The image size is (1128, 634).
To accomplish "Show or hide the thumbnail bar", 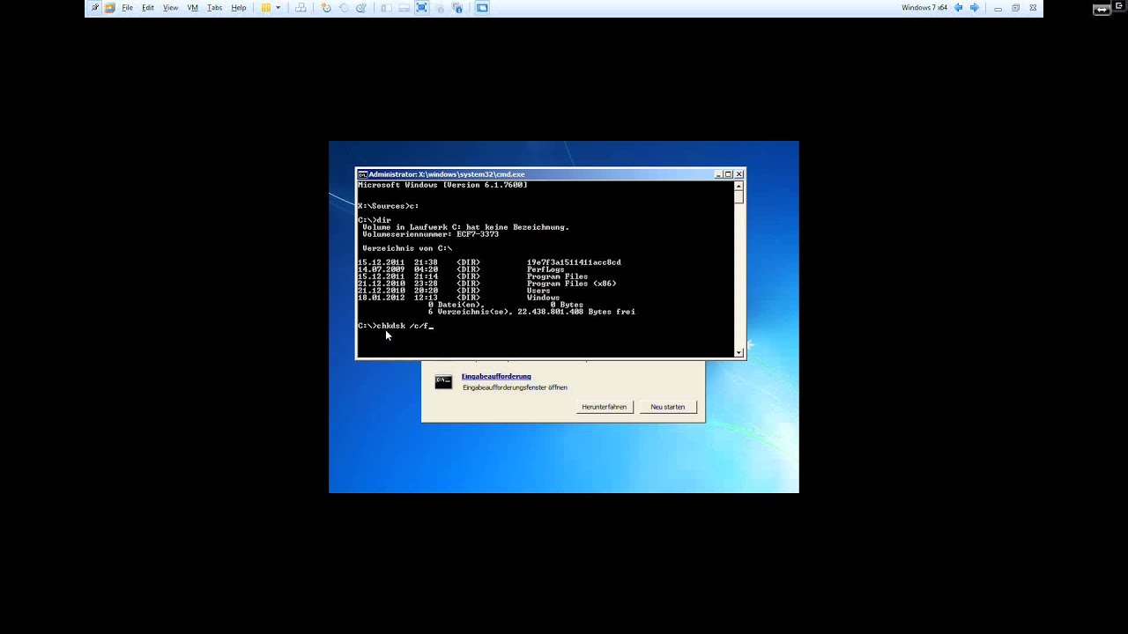I will click(x=404, y=8).
